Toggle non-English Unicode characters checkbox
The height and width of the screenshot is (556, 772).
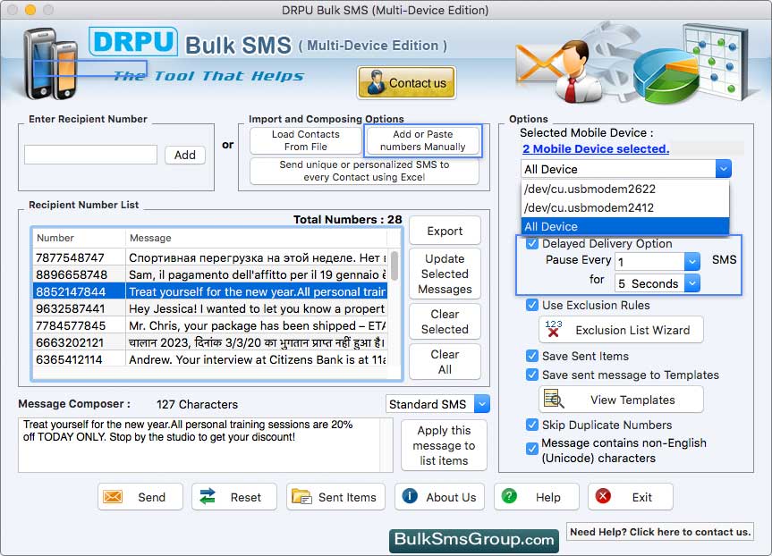click(531, 449)
